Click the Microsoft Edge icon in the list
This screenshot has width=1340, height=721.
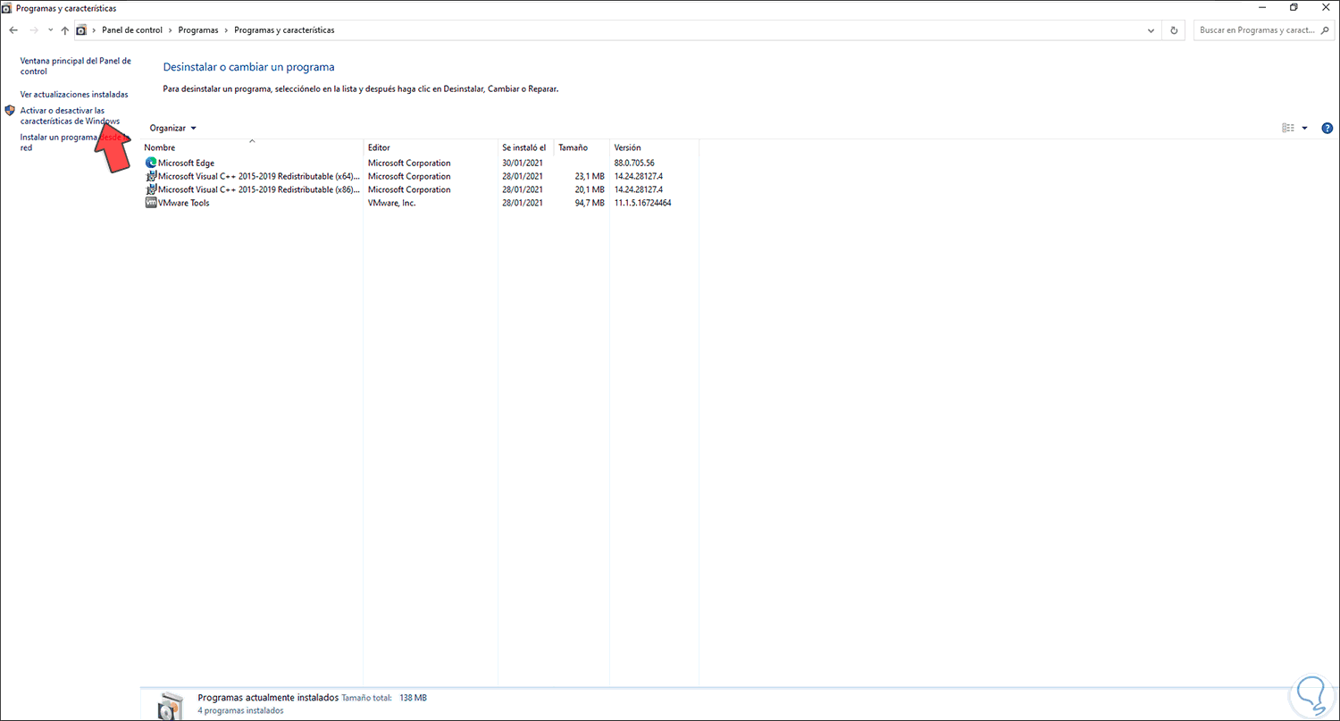[150, 163]
